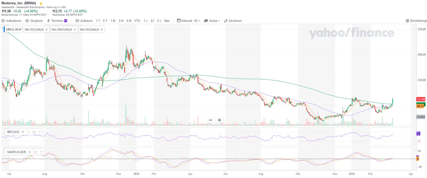Image resolution: width=427 pixels, height=178 pixels.
Task: Select the 1 T time range
Action: (x=98, y=21)
